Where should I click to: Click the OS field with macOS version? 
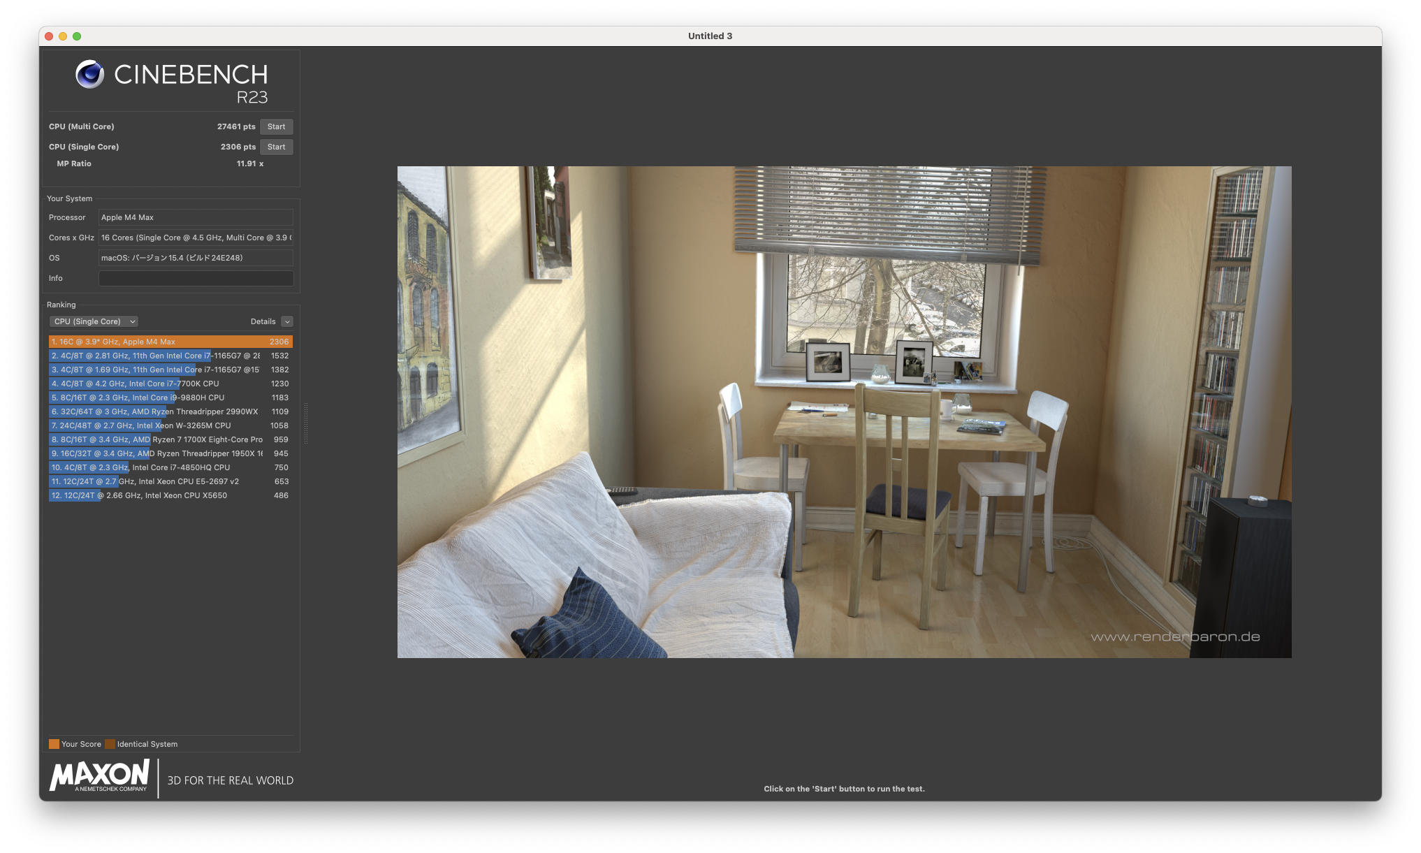click(x=196, y=258)
